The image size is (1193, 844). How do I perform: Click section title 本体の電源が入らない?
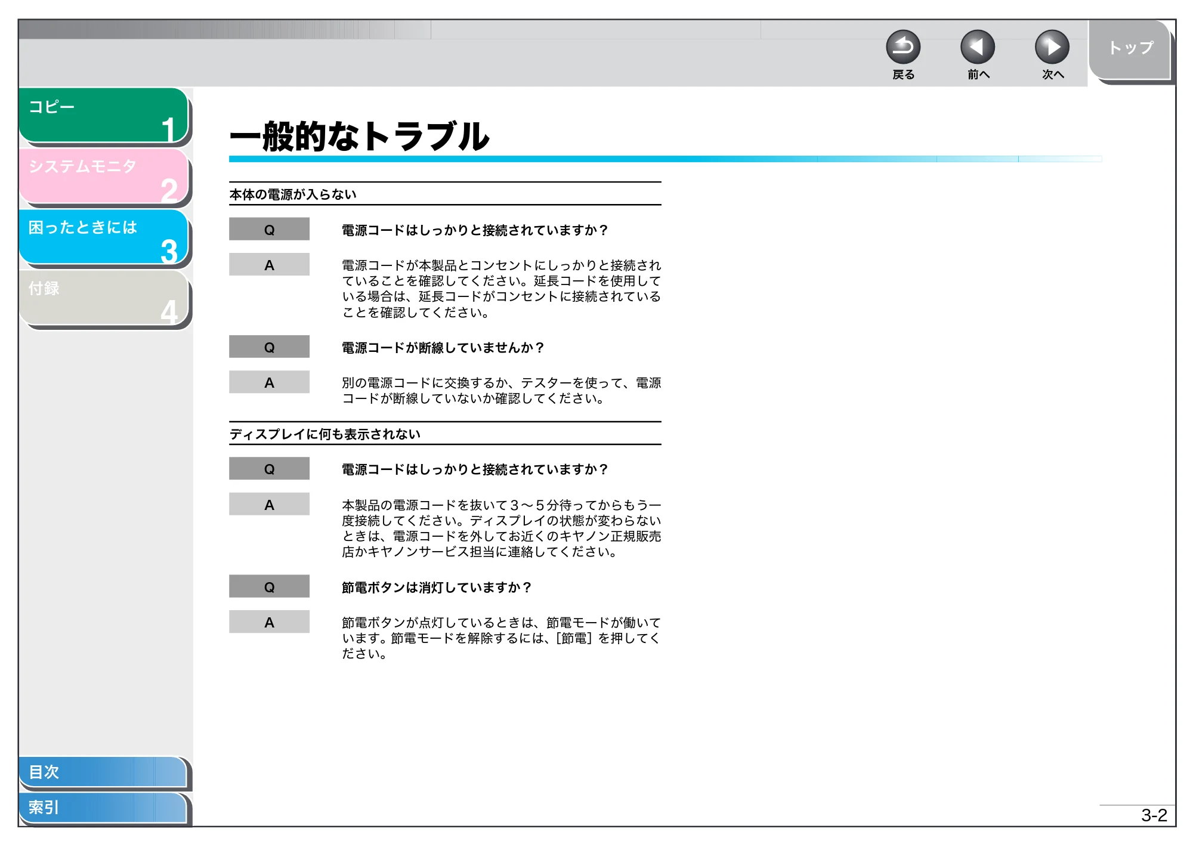click(x=293, y=194)
